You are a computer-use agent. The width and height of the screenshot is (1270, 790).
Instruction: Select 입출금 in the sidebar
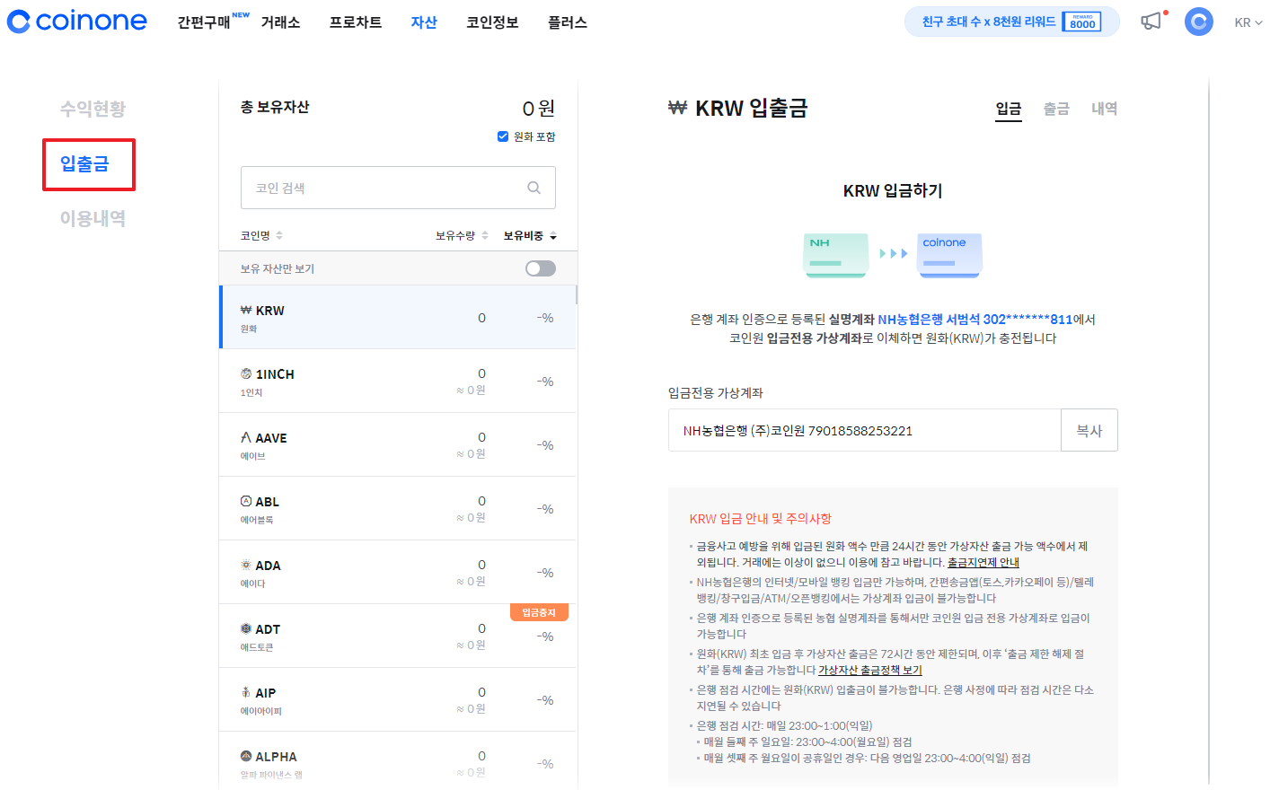[x=84, y=163]
